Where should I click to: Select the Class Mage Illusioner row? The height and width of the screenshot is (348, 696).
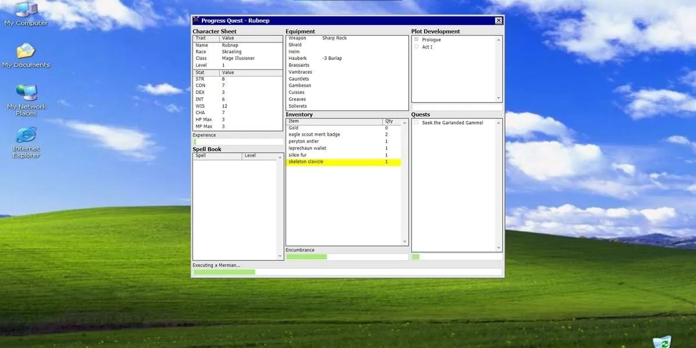(238, 58)
